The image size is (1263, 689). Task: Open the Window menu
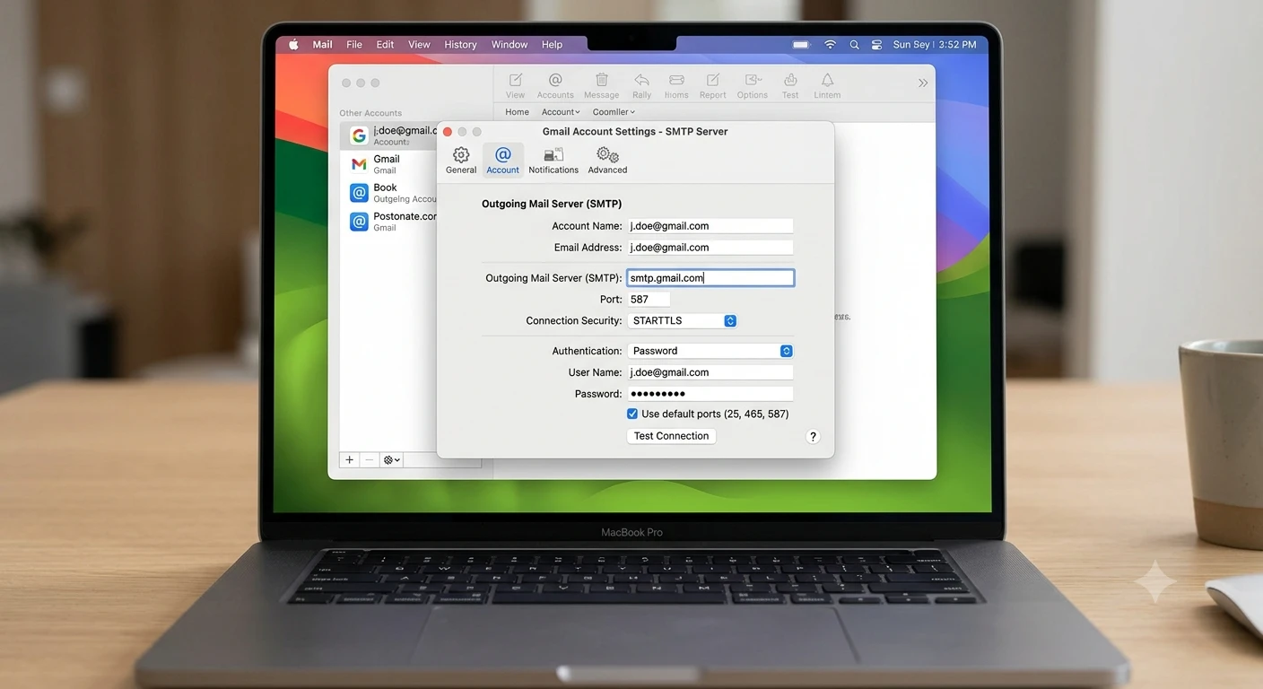coord(510,45)
